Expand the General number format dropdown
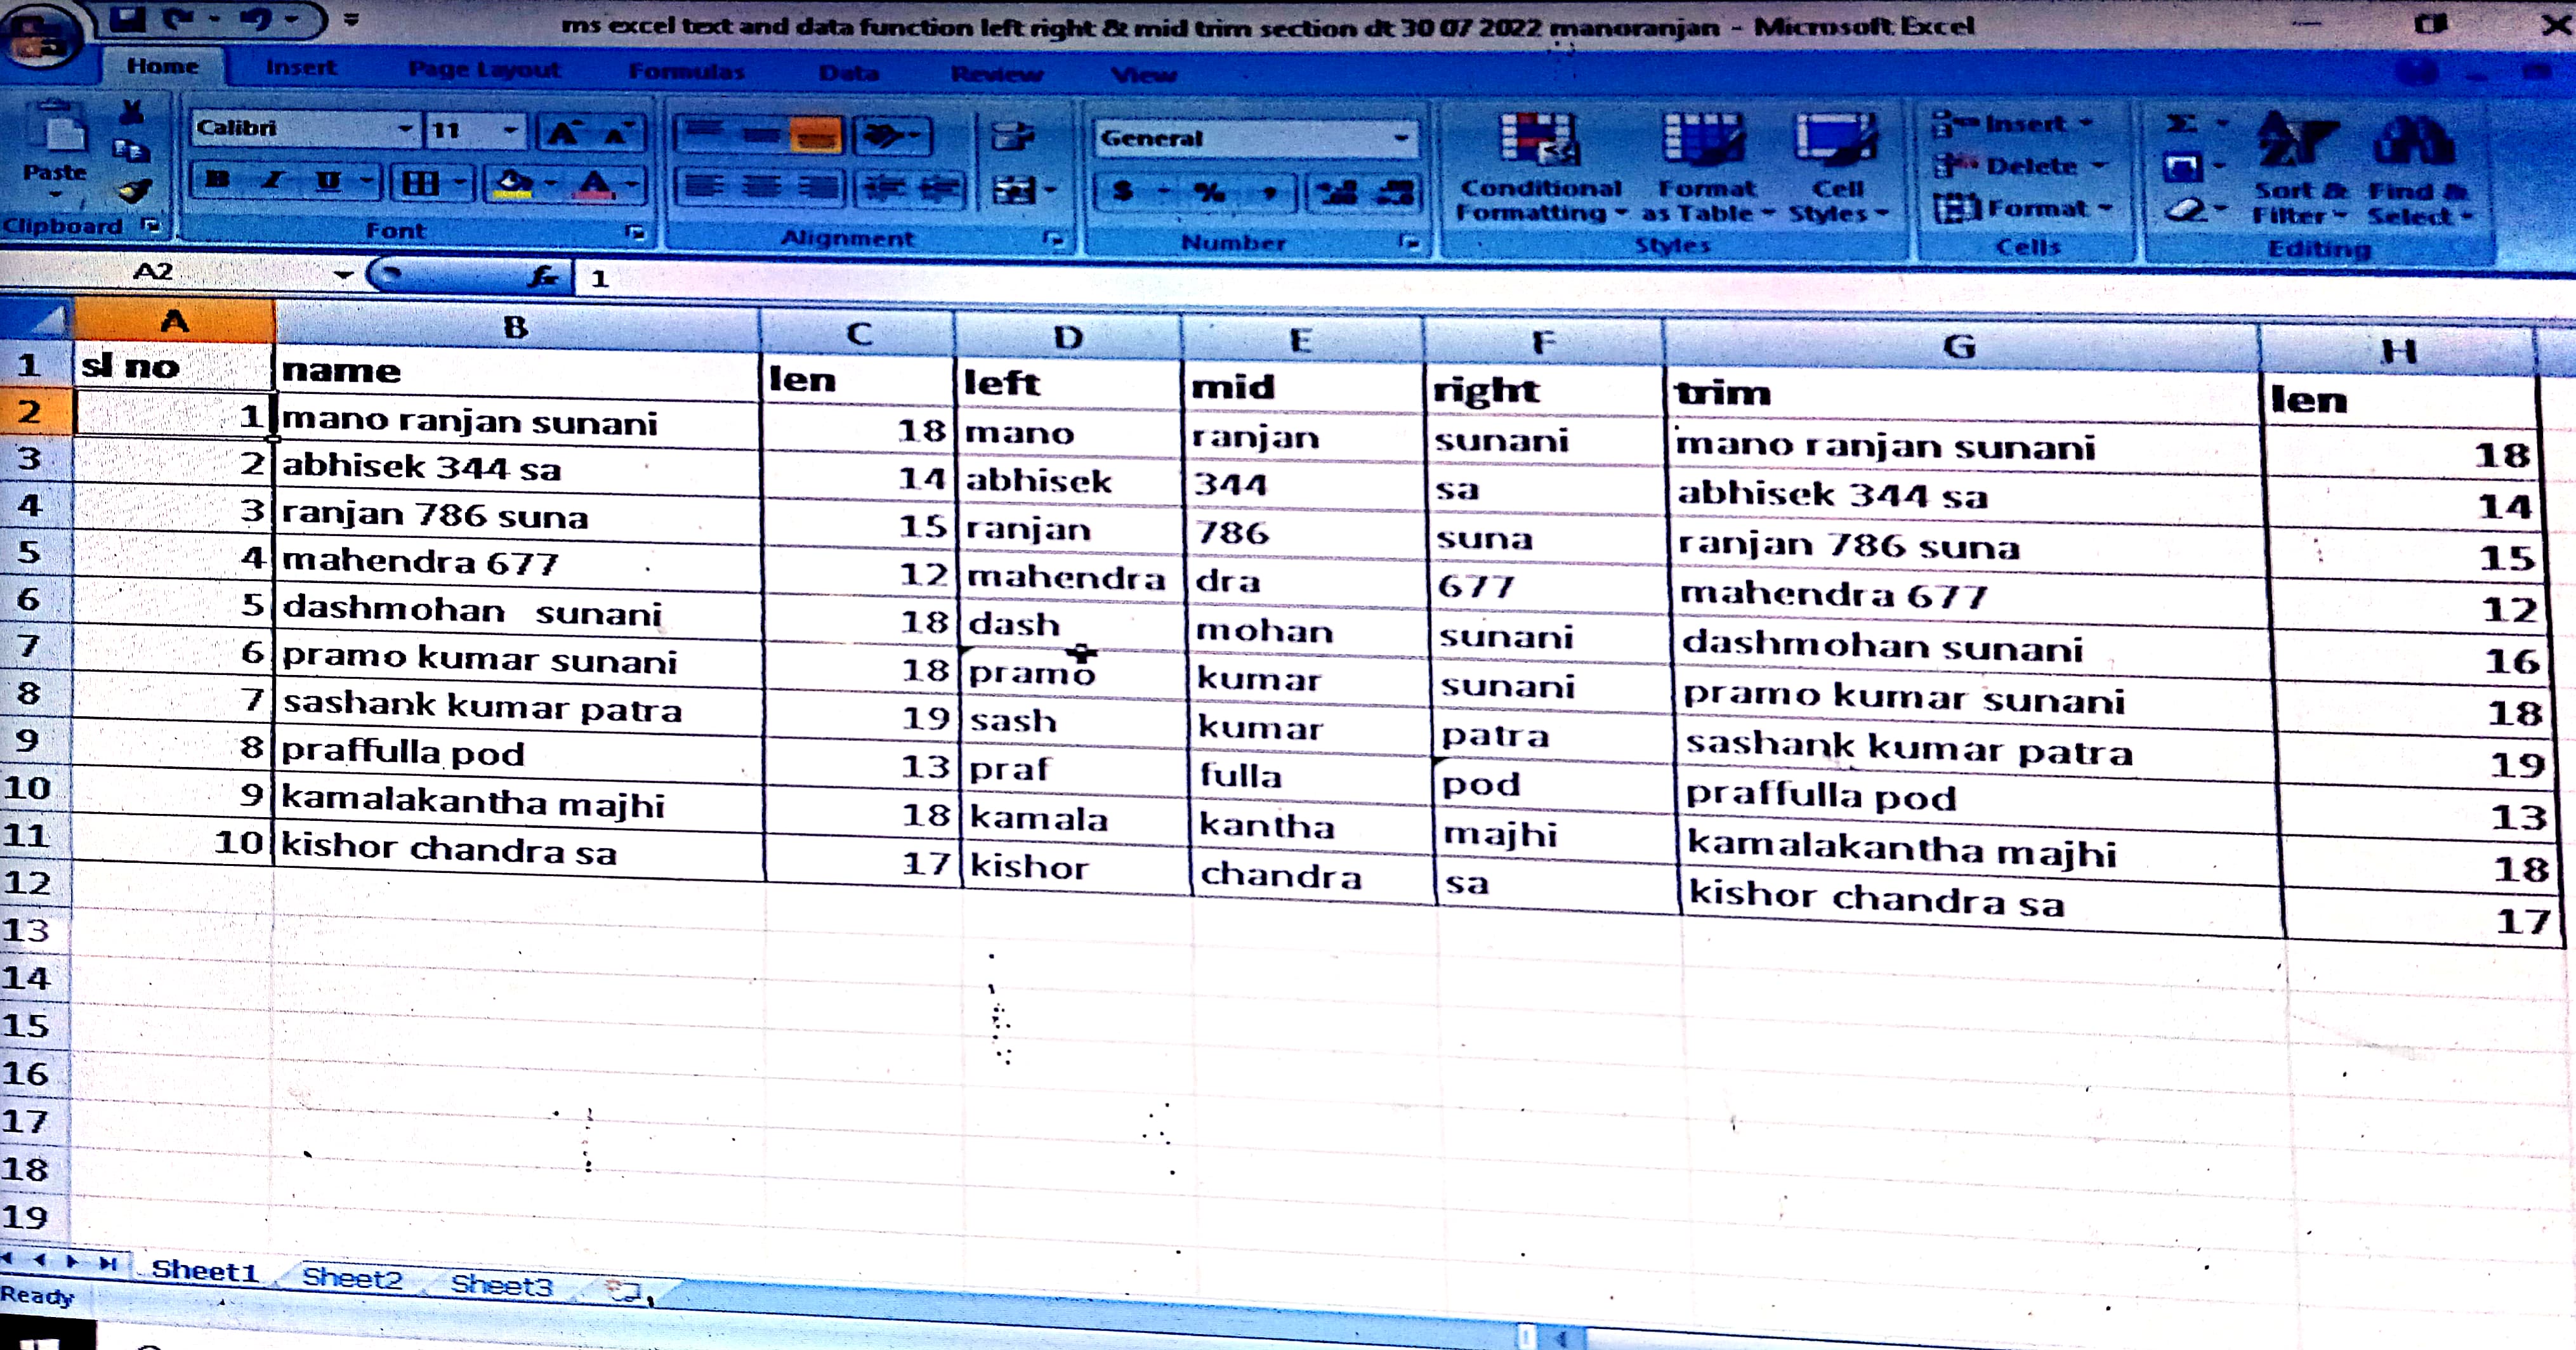 [x=1401, y=139]
